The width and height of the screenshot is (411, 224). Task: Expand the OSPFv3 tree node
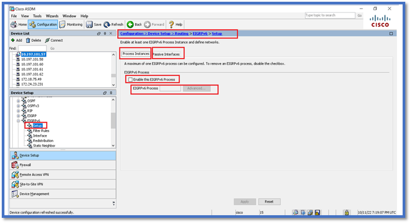[19, 106]
